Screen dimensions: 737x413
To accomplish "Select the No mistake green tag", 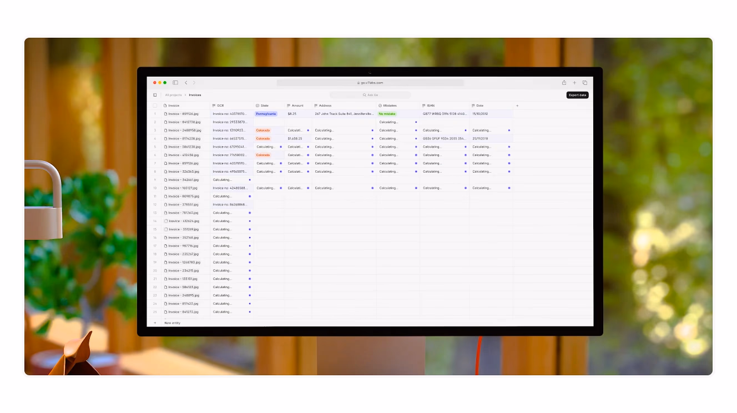I will (387, 114).
